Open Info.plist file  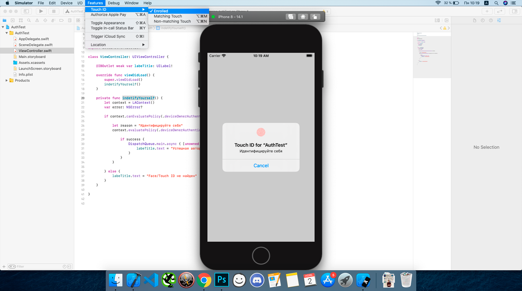[x=26, y=75]
